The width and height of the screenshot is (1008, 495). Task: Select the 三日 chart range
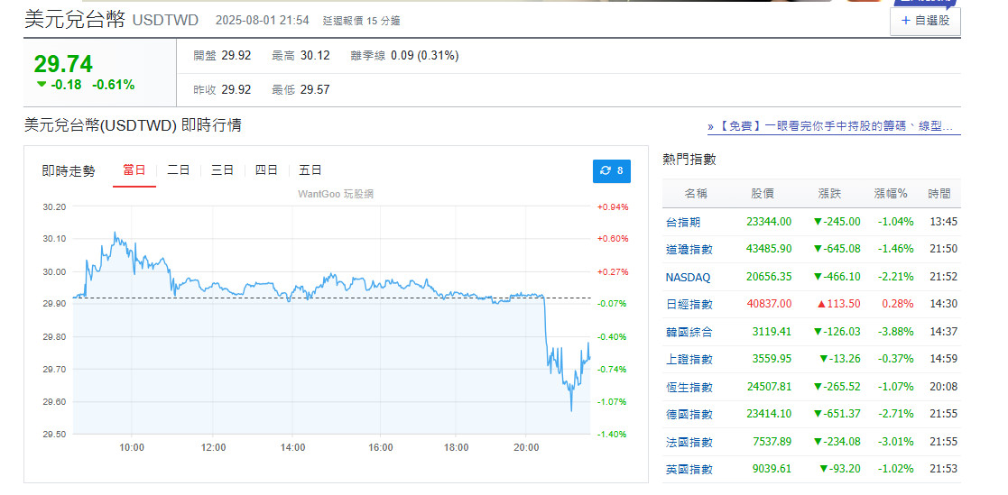click(223, 170)
